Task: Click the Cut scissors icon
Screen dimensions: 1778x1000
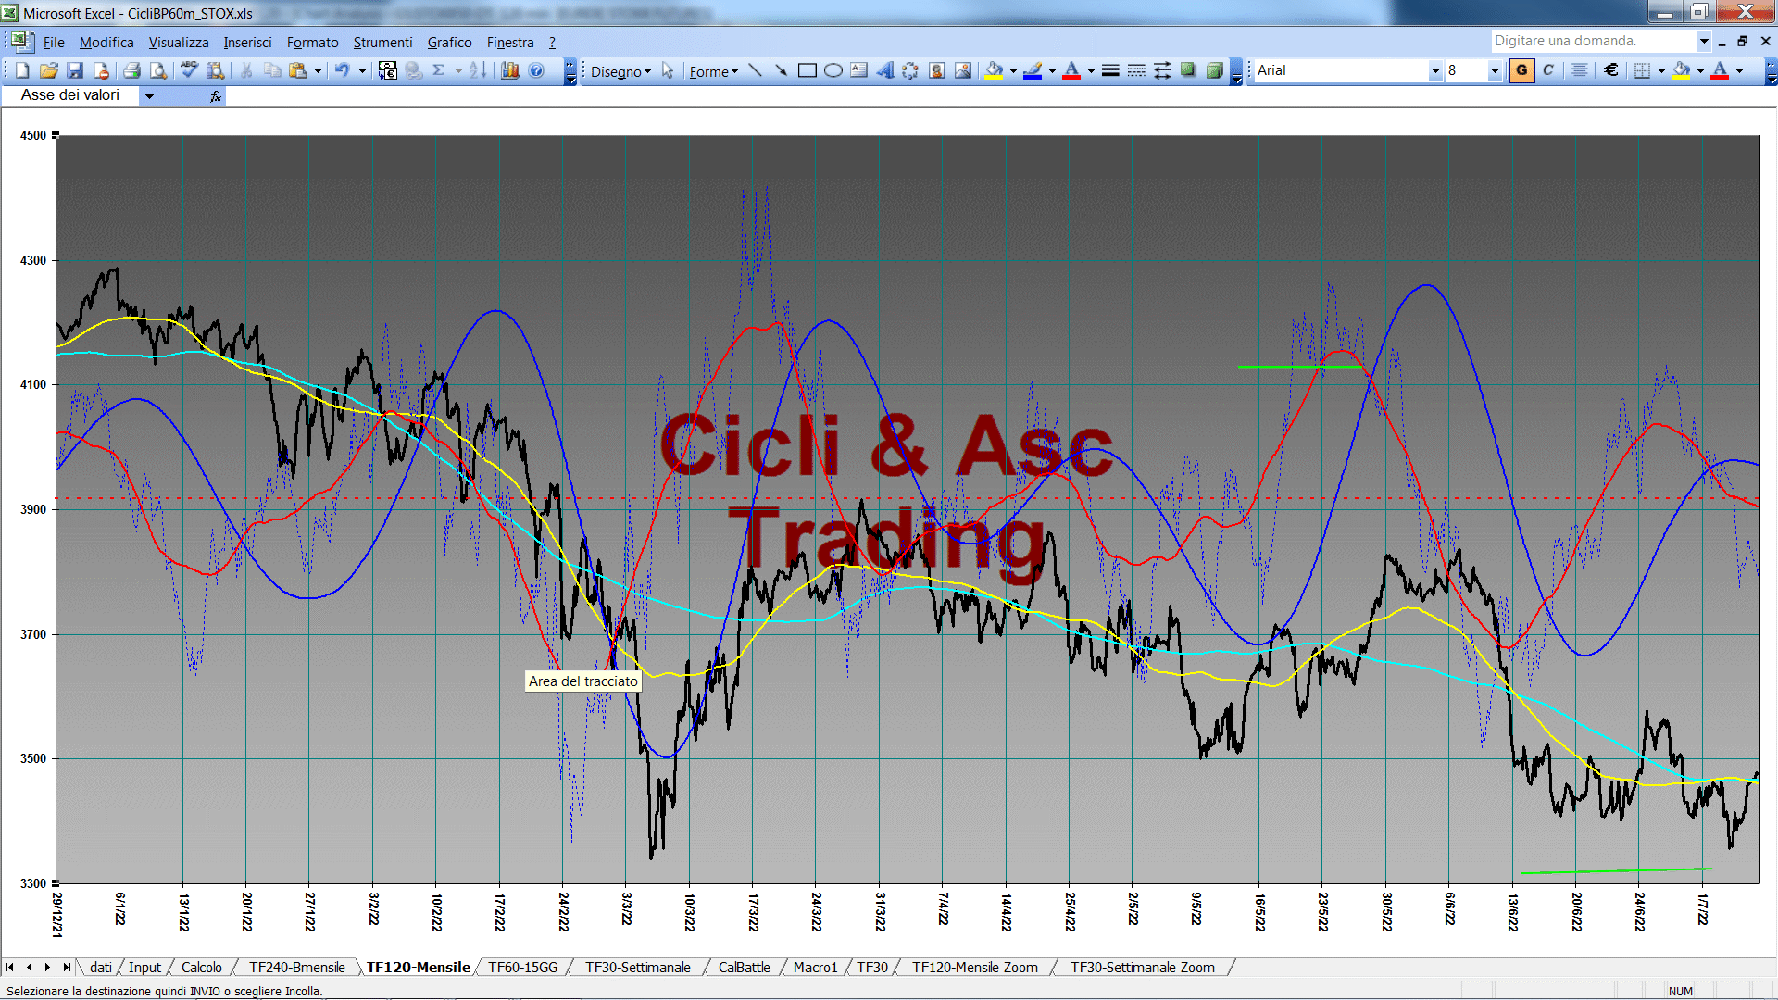Action: [x=246, y=70]
